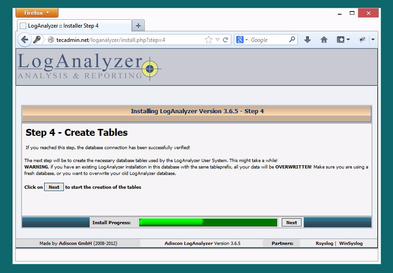
Task: Go back with the browser back arrow
Action: [24, 40]
